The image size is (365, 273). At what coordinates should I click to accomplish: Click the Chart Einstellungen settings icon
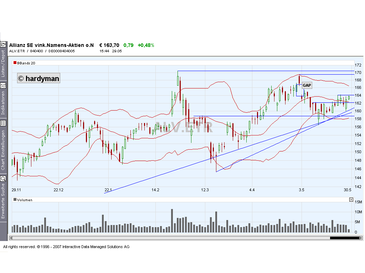click(4, 123)
